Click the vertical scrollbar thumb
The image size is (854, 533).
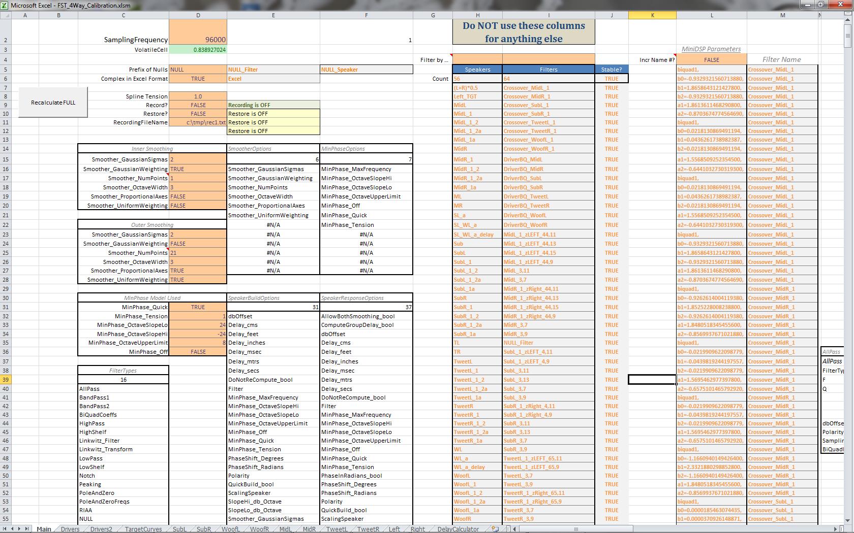click(847, 37)
